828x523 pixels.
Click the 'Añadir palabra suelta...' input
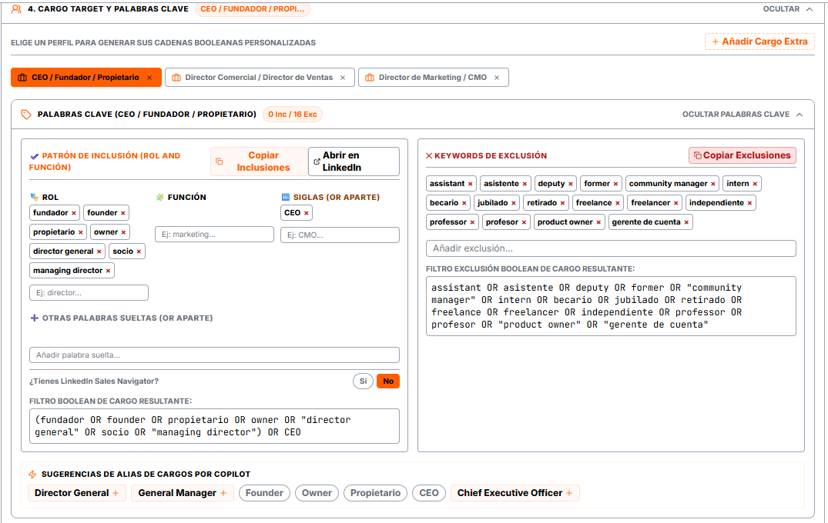click(x=214, y=355)
